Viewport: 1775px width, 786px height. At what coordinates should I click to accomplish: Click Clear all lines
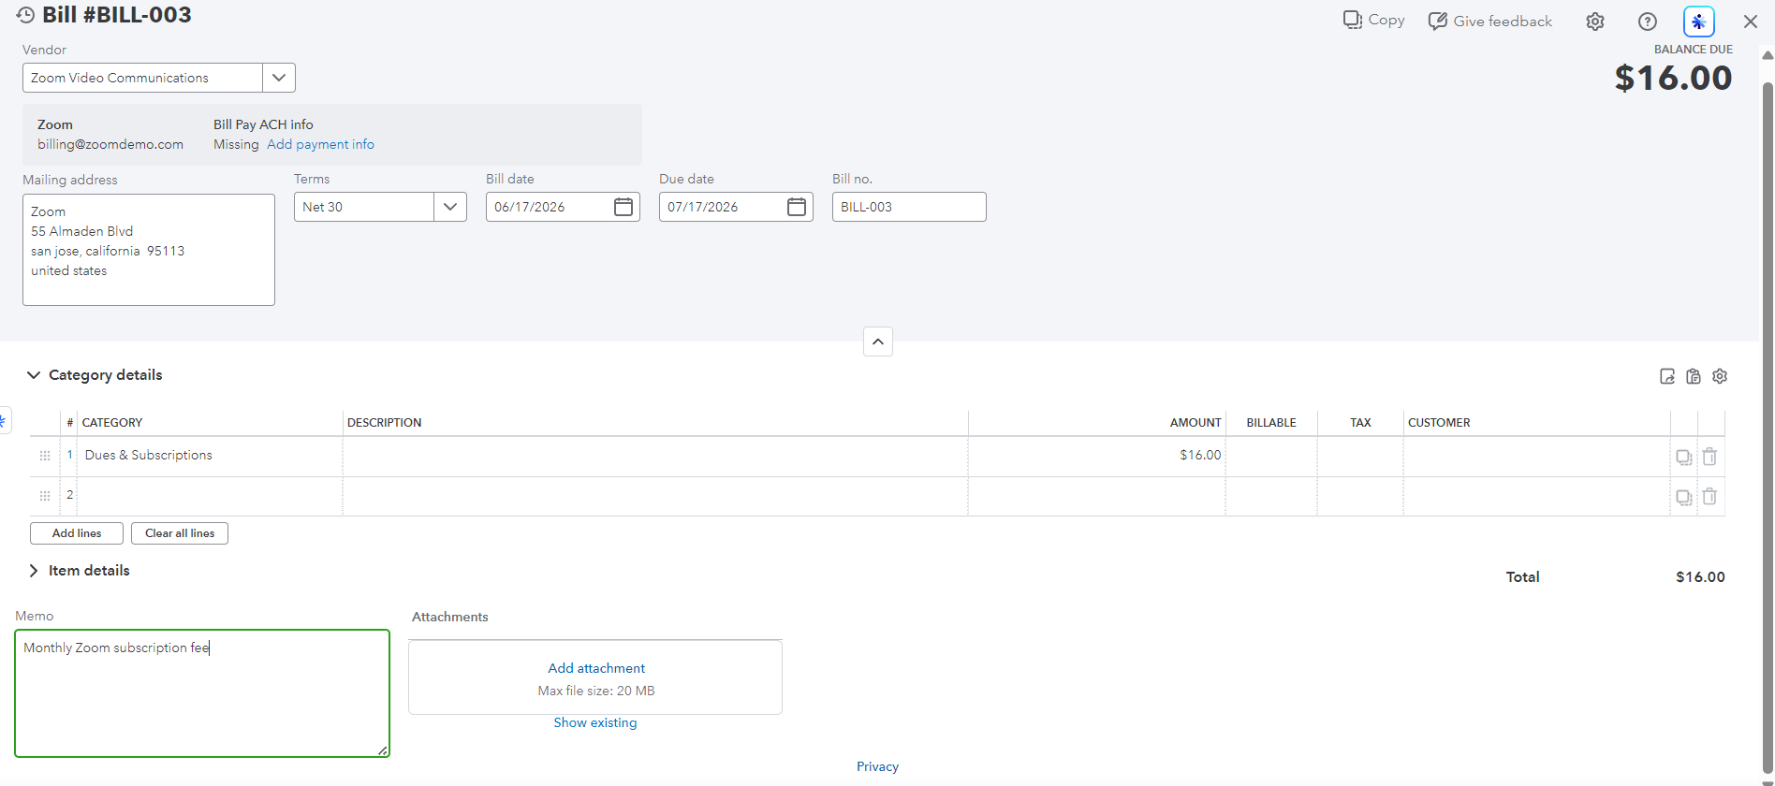coord(180,533)
